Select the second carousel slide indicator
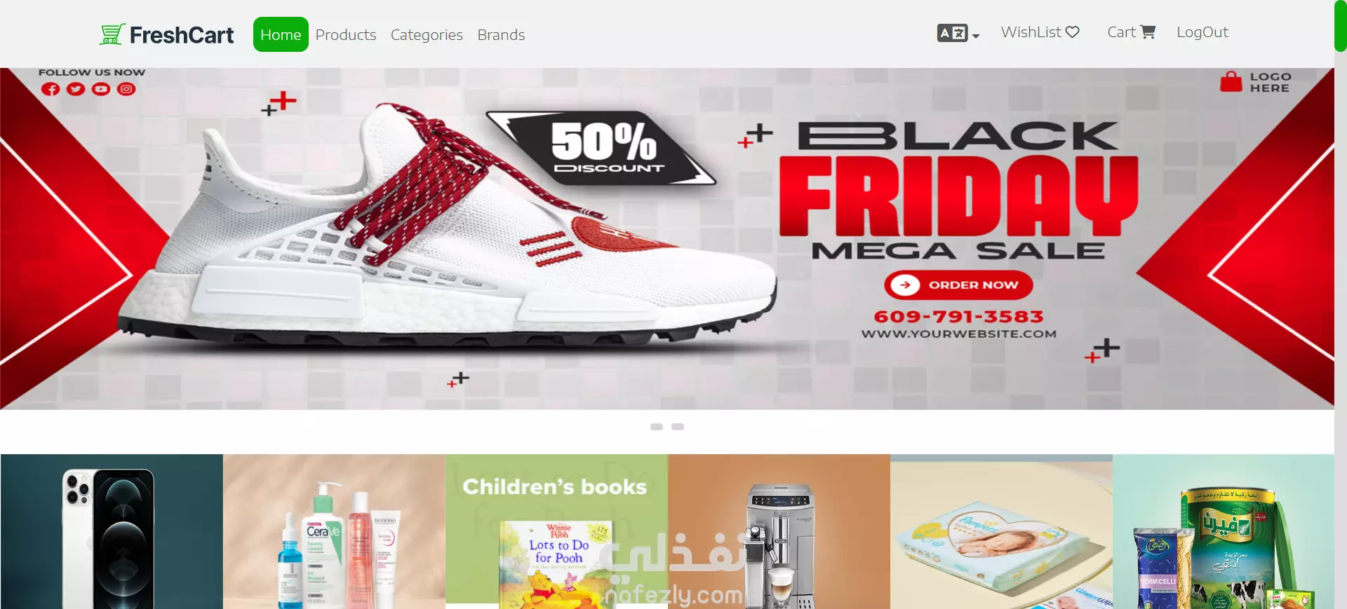This screenshot has width=1347, height=609. (x=678, y=427)
